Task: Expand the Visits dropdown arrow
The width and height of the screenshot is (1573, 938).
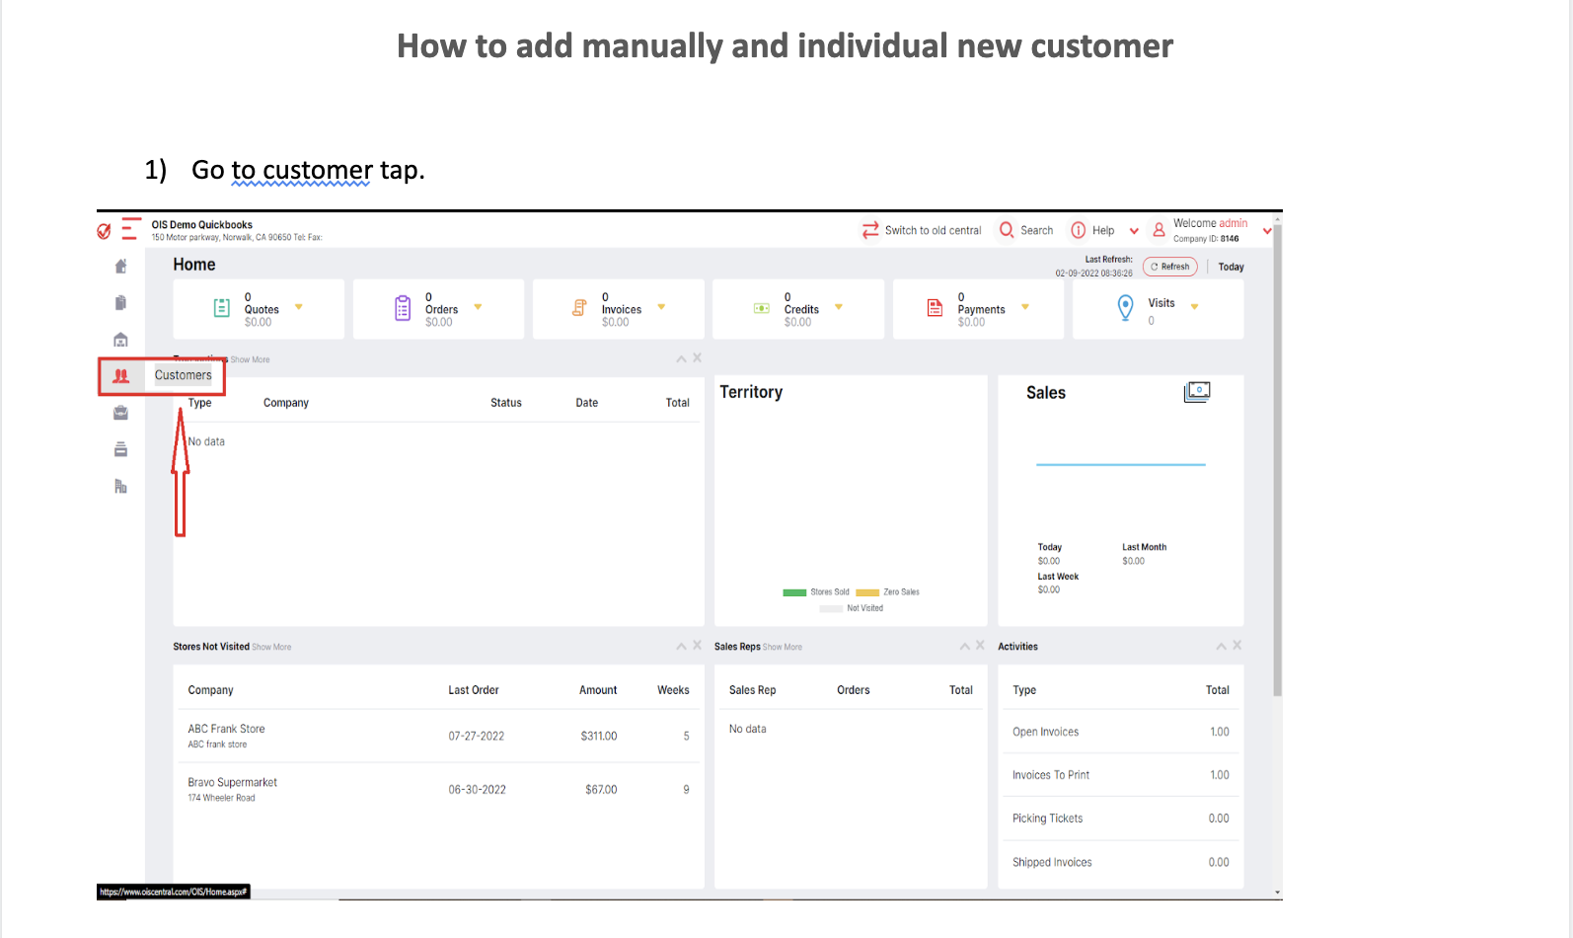Action: [x=1195, y=307]
